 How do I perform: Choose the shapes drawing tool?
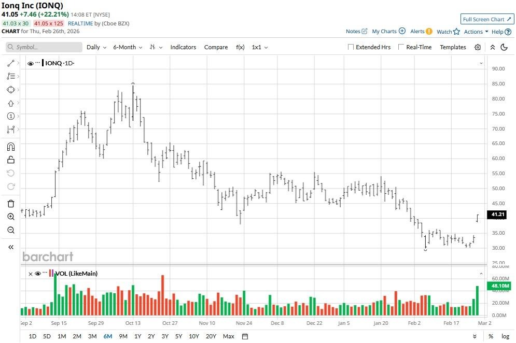click(11, 90)
